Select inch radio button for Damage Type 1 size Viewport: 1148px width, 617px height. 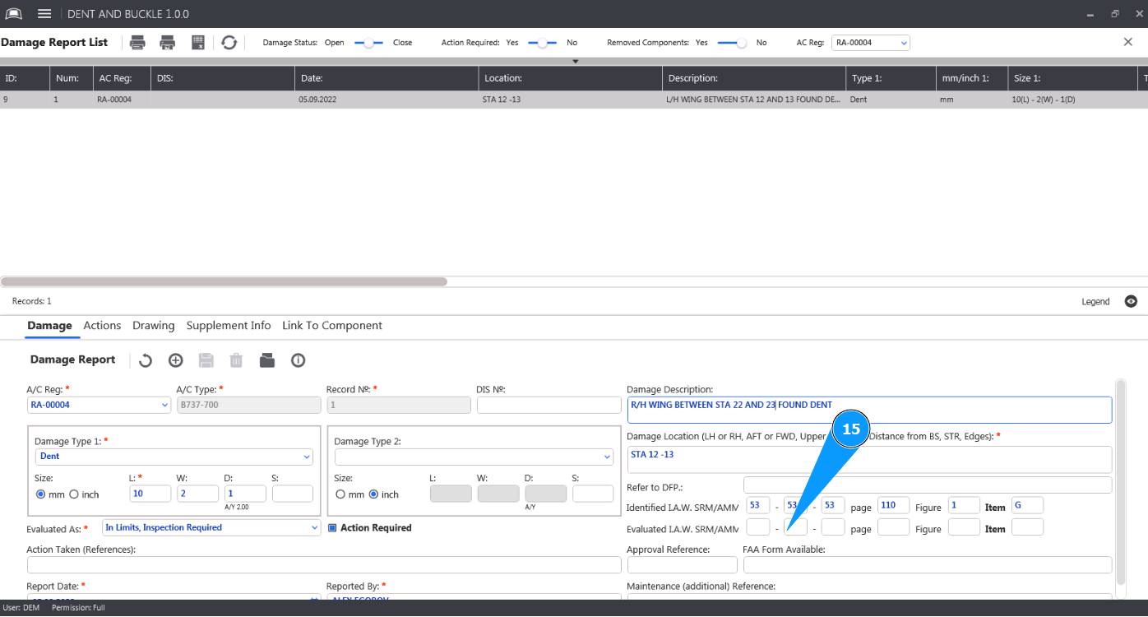(x=74, y=494)
